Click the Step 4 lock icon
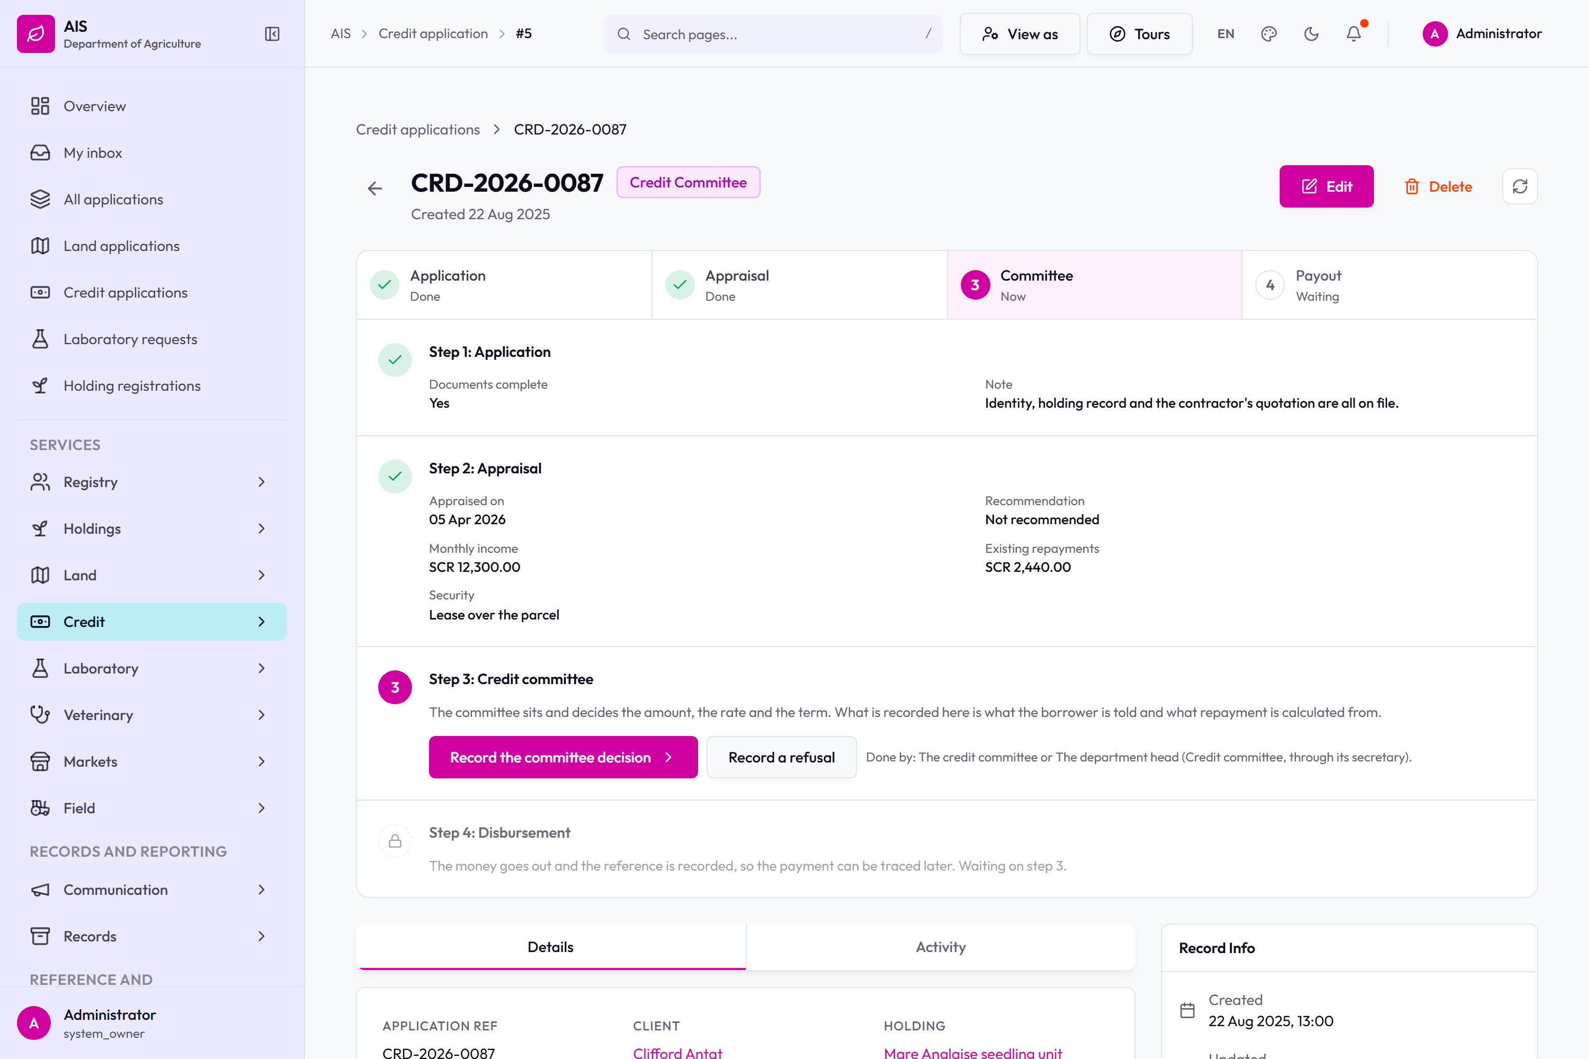This screenshot has width=1589, height=1059. 395,841
